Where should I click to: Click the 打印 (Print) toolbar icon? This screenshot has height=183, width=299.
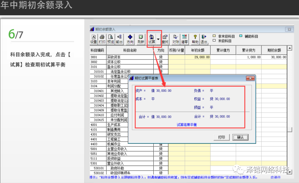(102, 39)
